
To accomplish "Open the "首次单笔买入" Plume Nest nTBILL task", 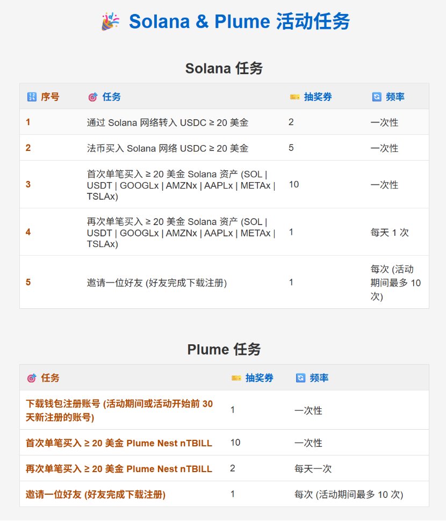I will (x=119, y=443).
